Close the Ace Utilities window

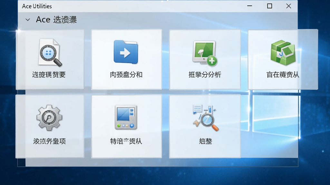pyautogui.click(x=288, y=6)
